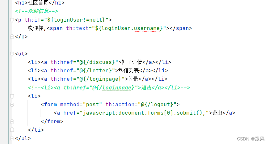Click the 欢迎你, text before the span
Viewport: 271px width, 144px height.
point(37,28)
